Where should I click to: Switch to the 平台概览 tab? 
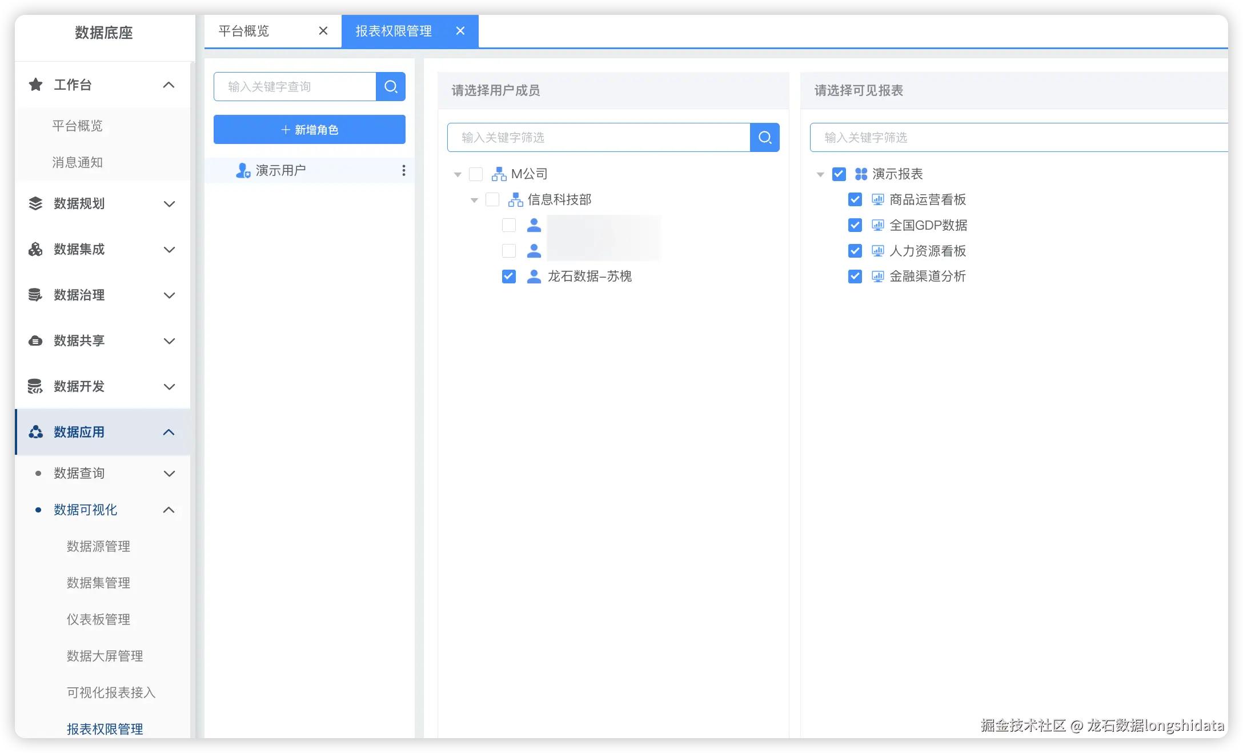click(x=244, y=31)
